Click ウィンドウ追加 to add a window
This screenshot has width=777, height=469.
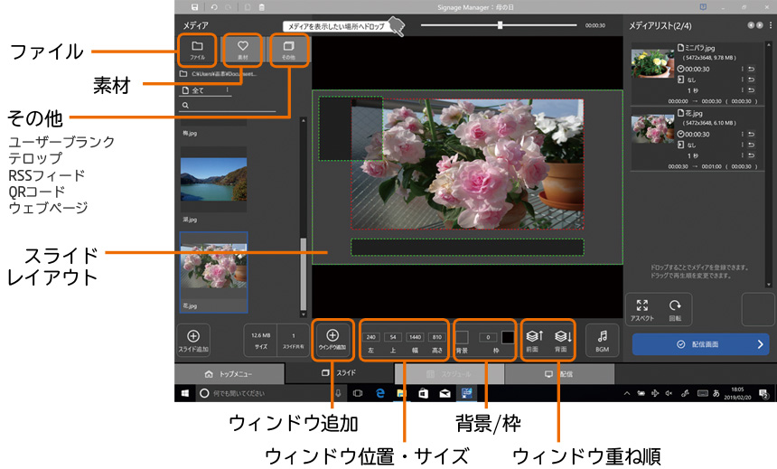332,339
